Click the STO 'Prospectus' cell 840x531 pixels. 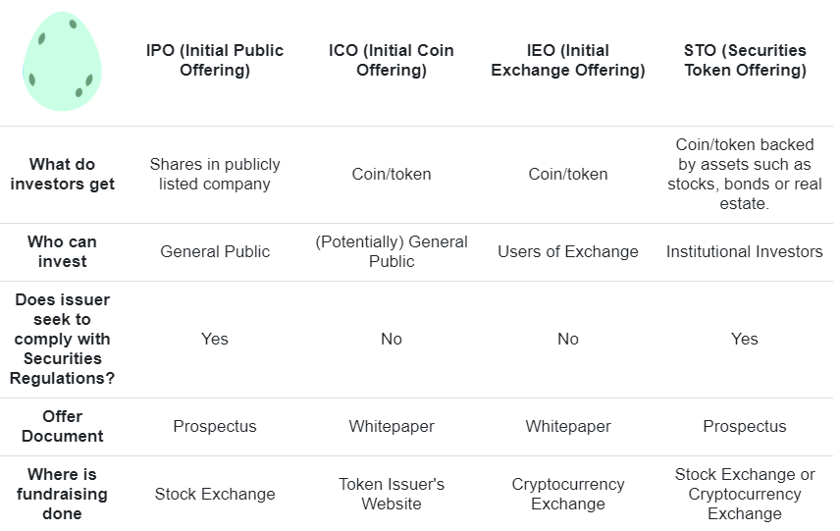point(745,427)
